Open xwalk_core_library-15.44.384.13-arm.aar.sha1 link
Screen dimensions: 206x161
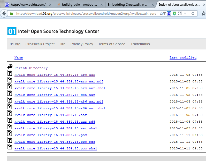click(60, 88)
